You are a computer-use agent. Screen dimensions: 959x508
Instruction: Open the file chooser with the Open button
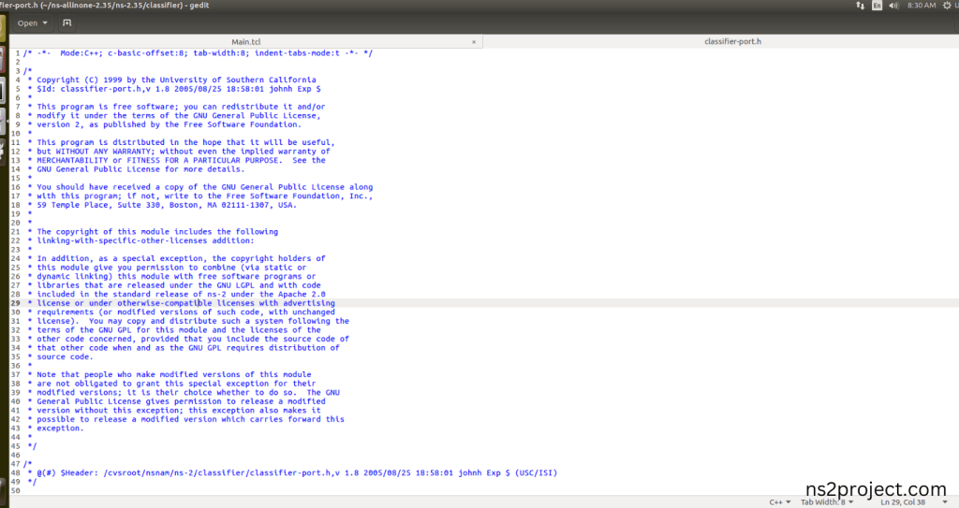[32, 23]
